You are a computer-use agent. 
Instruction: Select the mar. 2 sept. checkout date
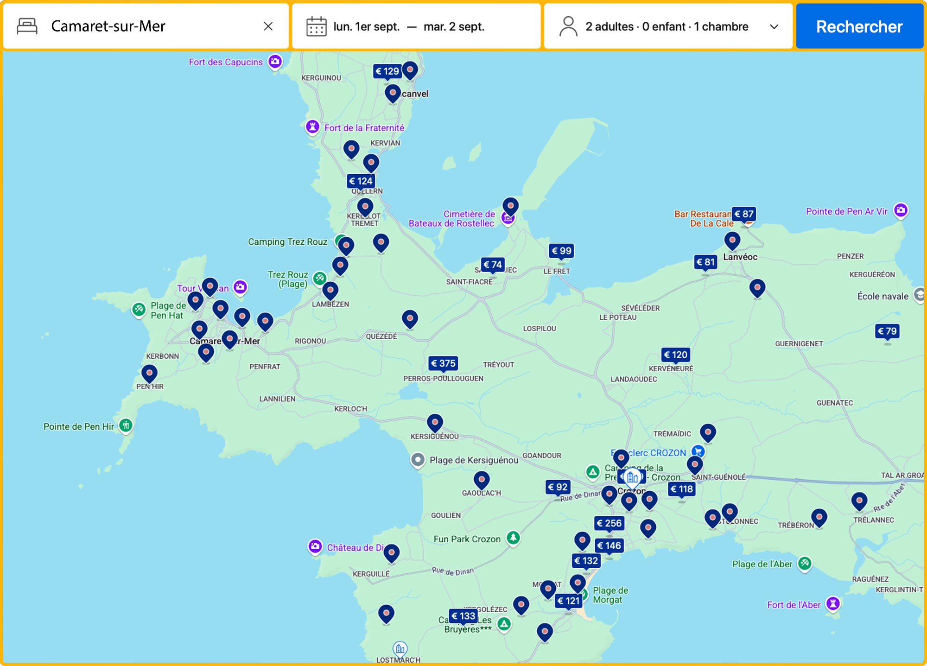[x=454, y=27]
